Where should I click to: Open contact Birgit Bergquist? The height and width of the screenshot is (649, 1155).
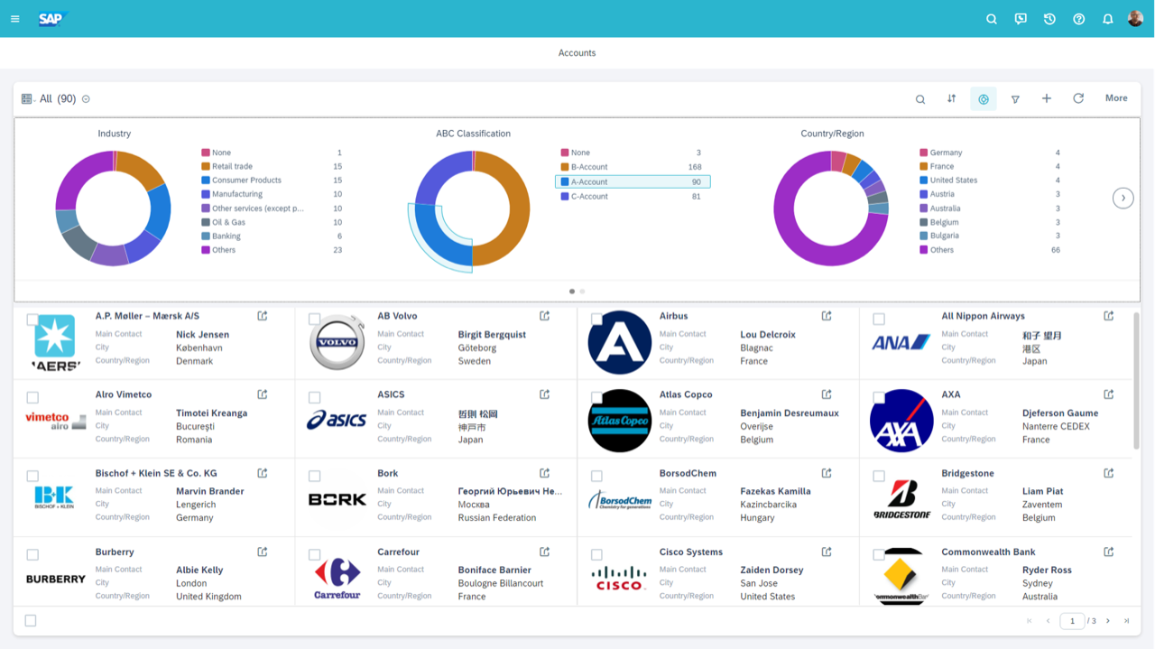pyautogui.click(x=492, y=334)
